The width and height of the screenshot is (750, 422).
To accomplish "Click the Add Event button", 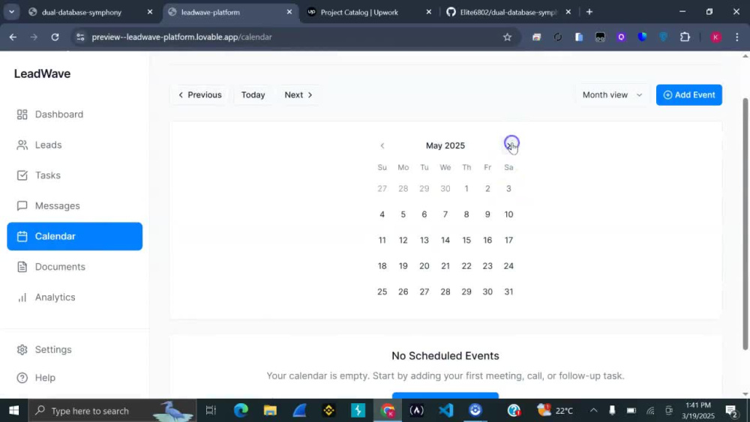I will click(688, 94).
